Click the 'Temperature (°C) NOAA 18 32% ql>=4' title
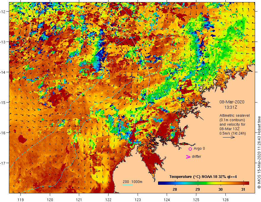 [x=203, y=177]
